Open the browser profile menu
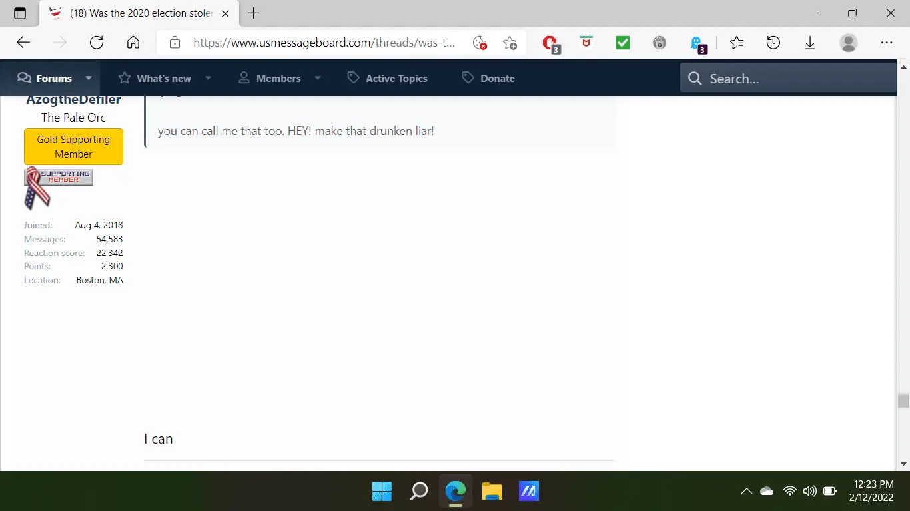The width and height of the screenshot is (910, 511). (x=849, y=43)
